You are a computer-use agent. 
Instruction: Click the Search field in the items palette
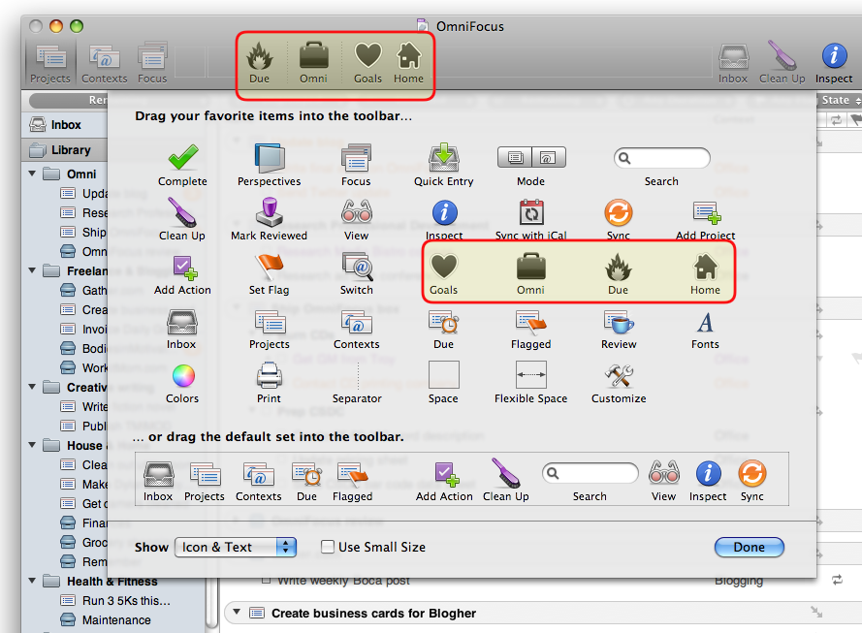661,158
